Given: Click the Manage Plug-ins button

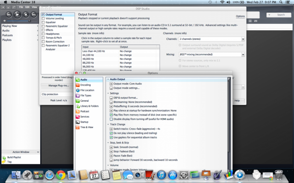Looking at the screenshot, I should pyautogui.click(x=58, y=85).
